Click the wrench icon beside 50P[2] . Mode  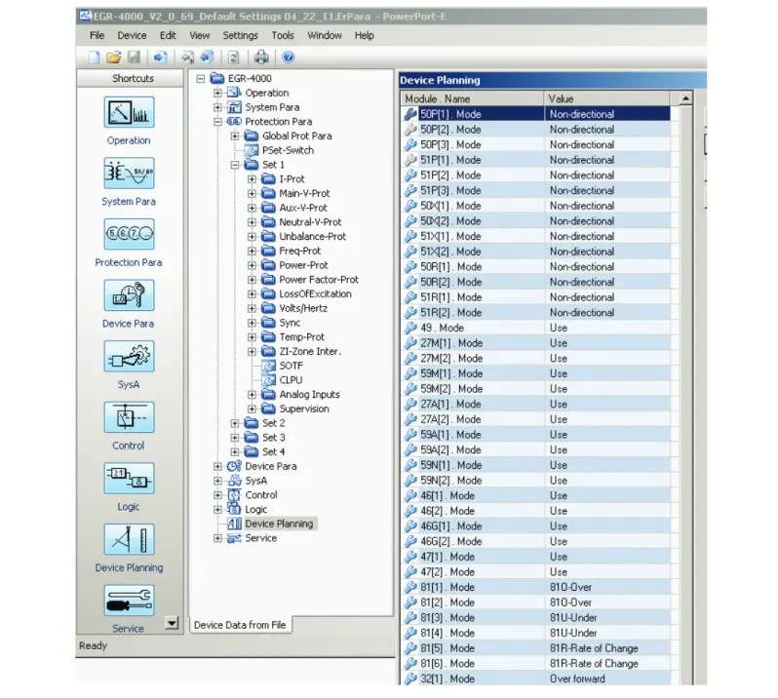[x=410, y=130]
